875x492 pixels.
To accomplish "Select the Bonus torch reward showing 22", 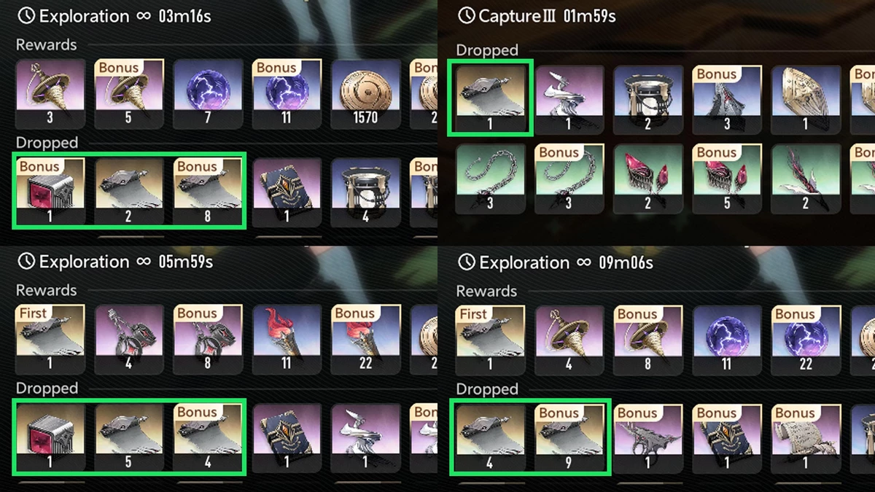I will 366,339.
